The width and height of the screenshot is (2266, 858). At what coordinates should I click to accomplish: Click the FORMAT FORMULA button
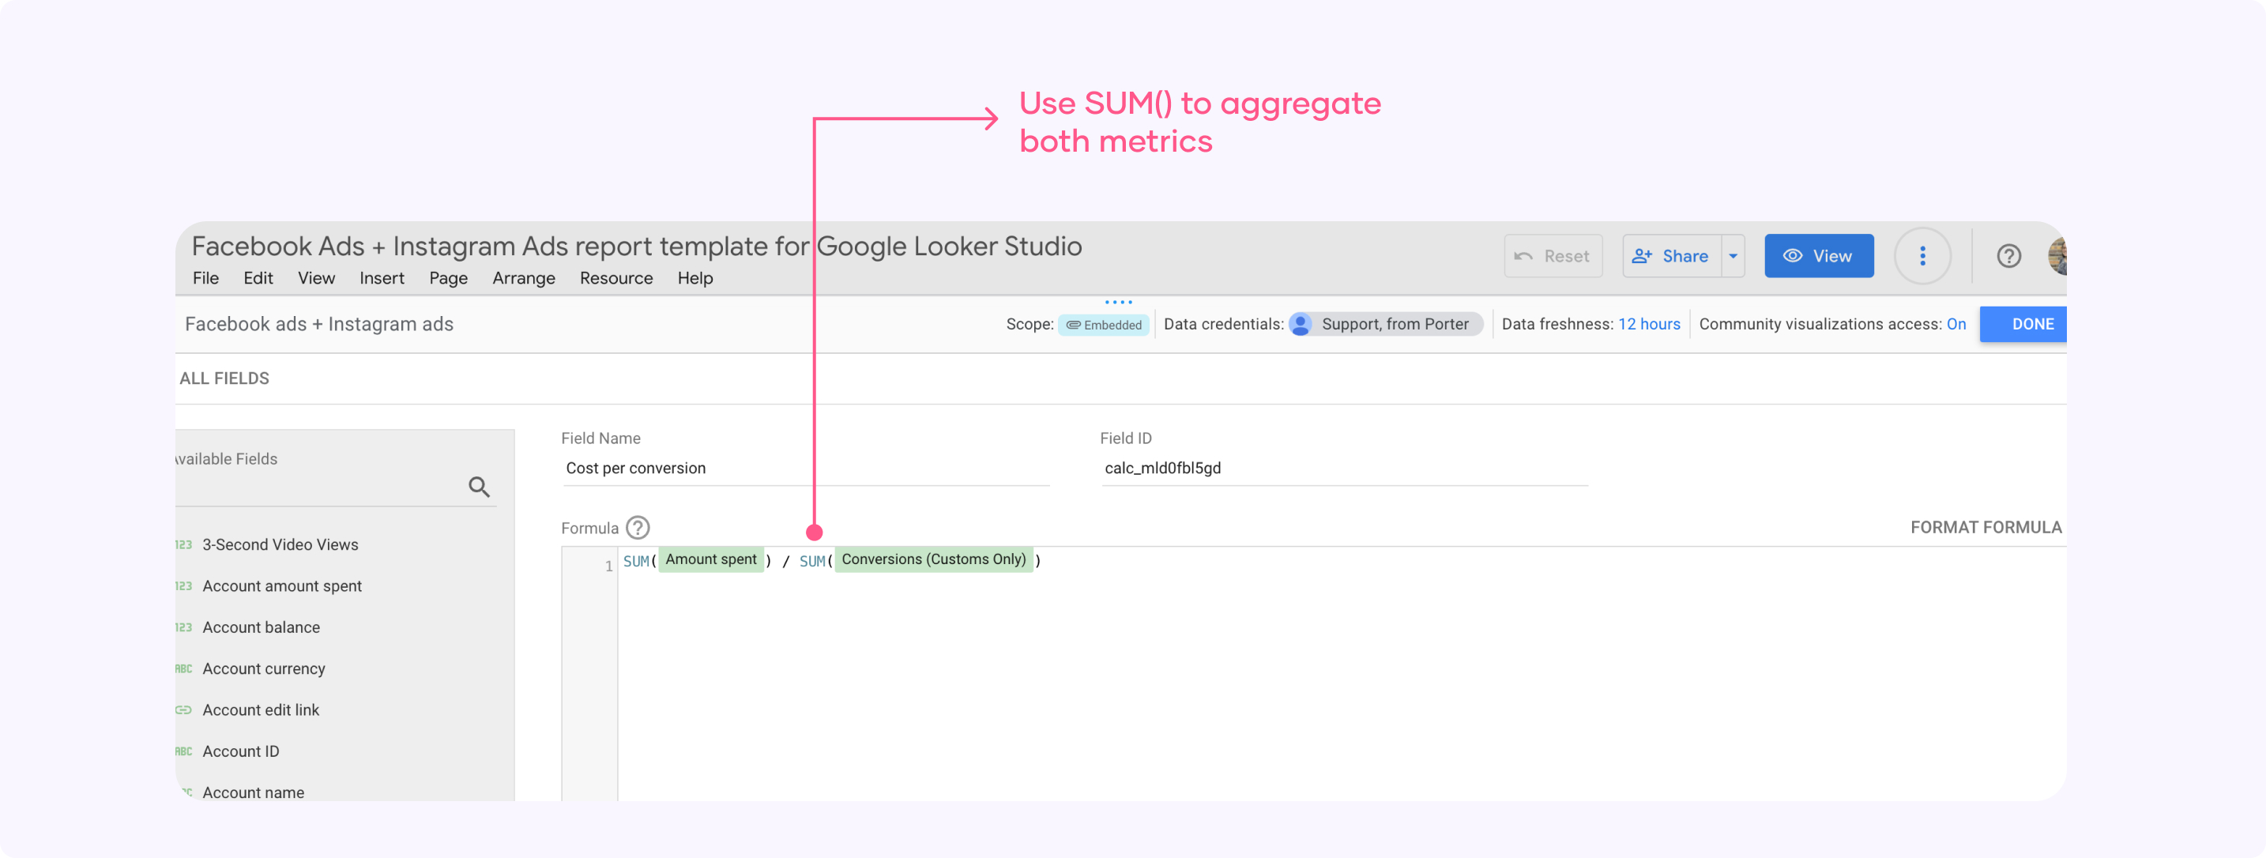coord(1983,527)
